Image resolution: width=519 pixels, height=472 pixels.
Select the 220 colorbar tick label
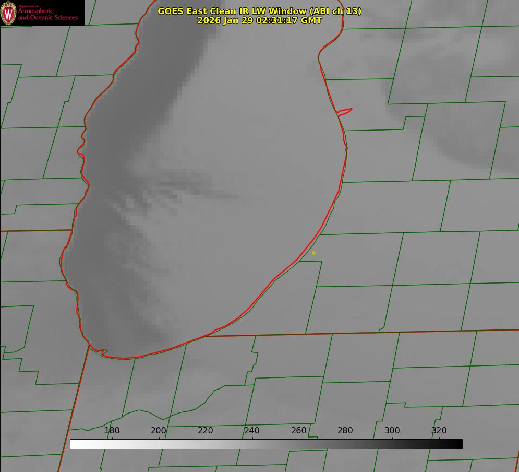tap(206, 431)
